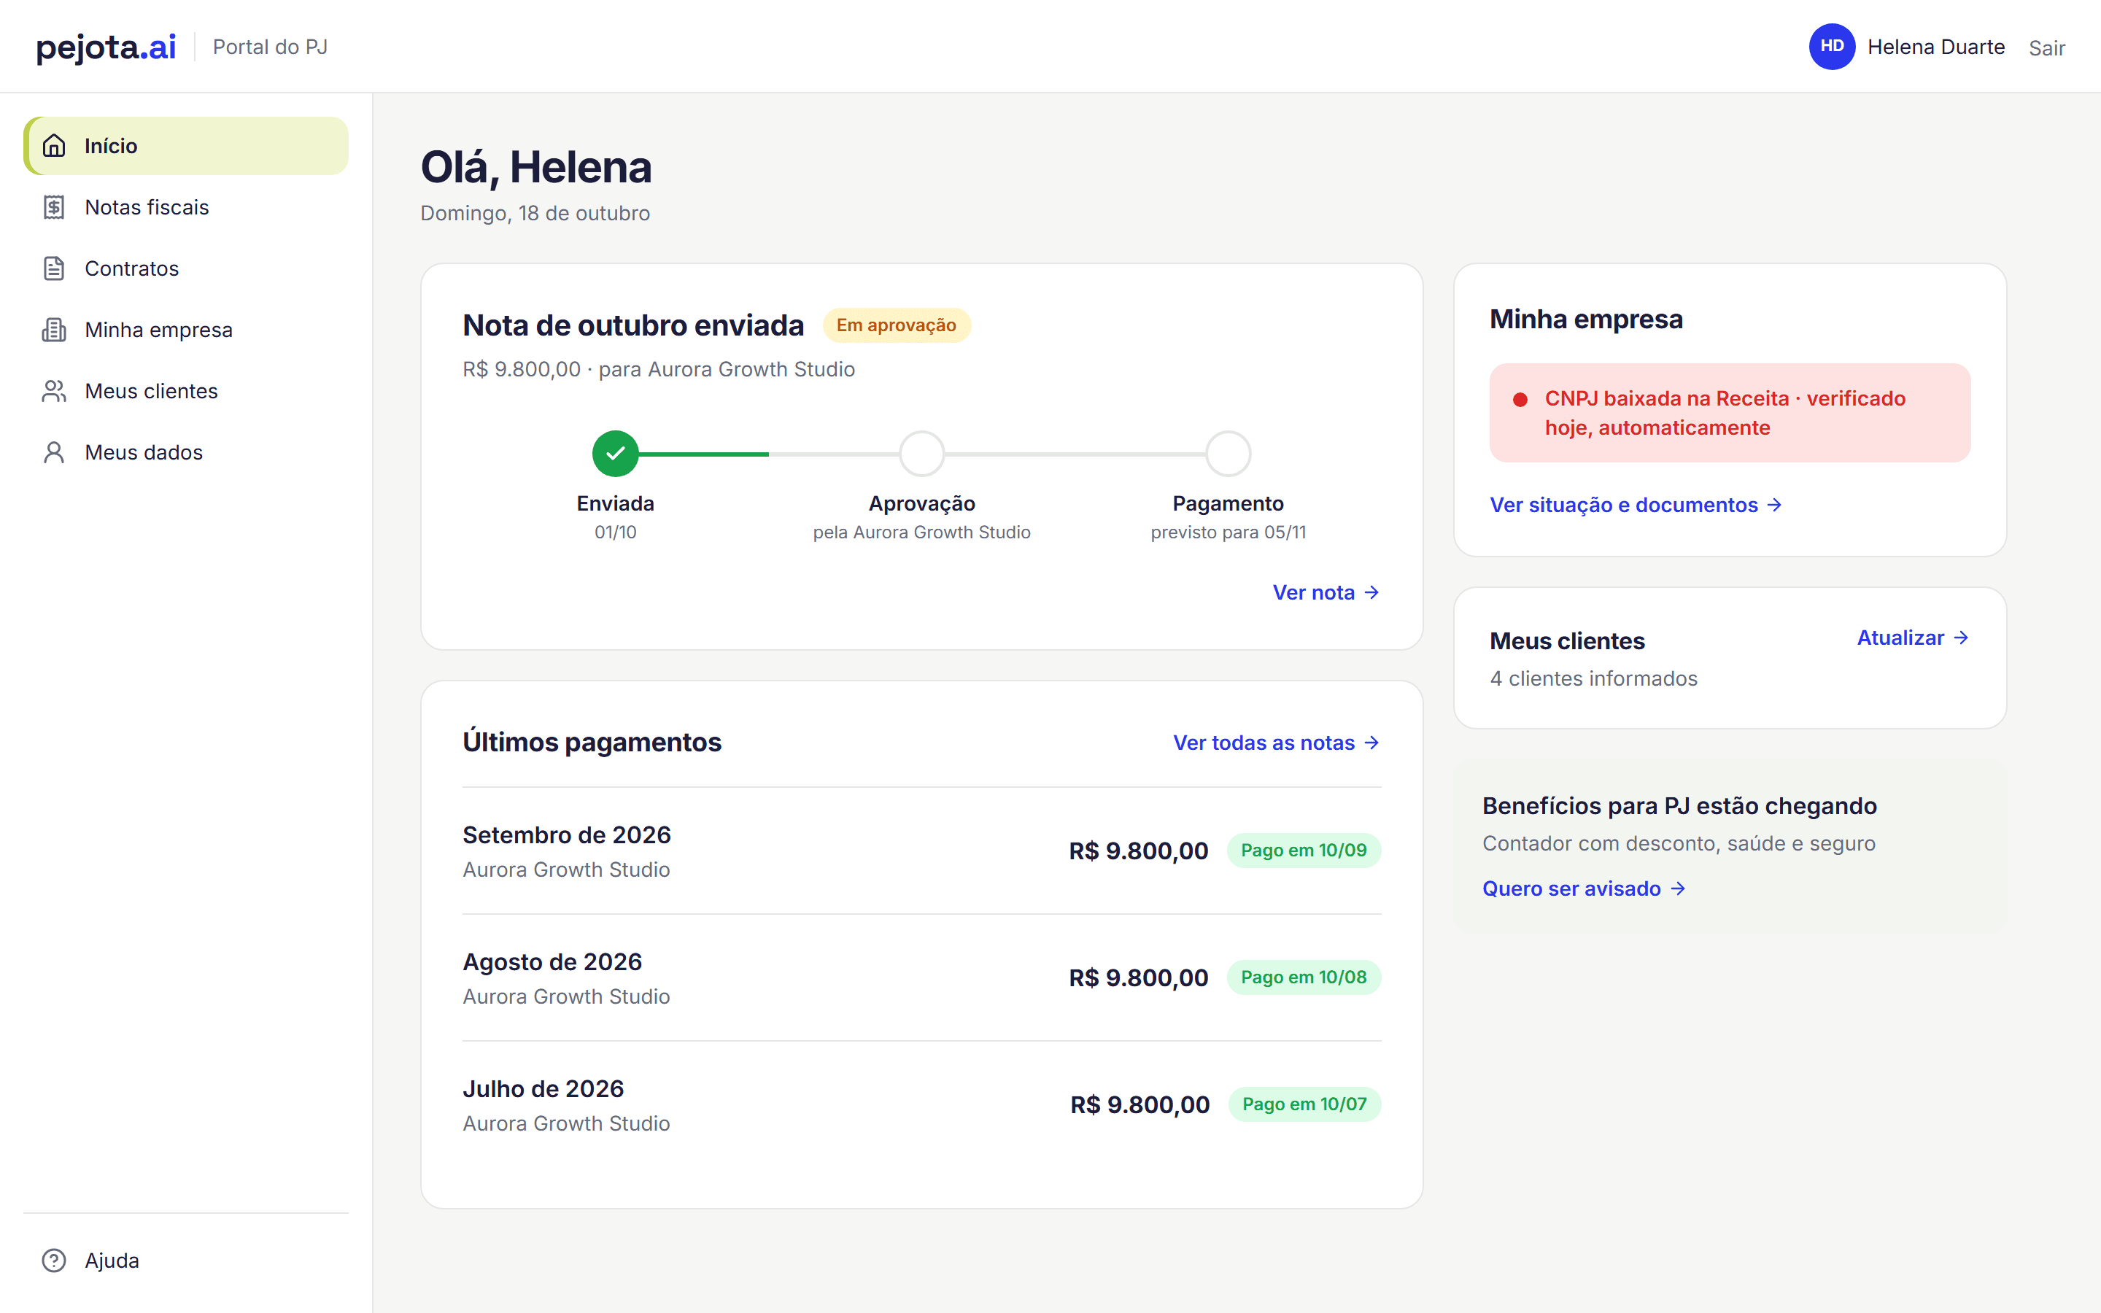The width and height of the screenshot is (2101, 1313).
Task: Click Benefícios para PJ estão chegando heading
Action: (x=1679, y=806)
